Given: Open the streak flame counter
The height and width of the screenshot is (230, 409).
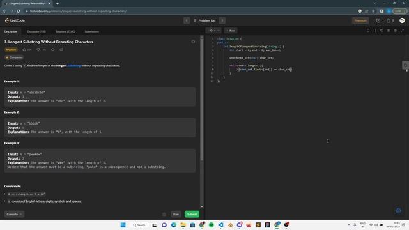Looking at the screenshot, I should click(390, 20).
